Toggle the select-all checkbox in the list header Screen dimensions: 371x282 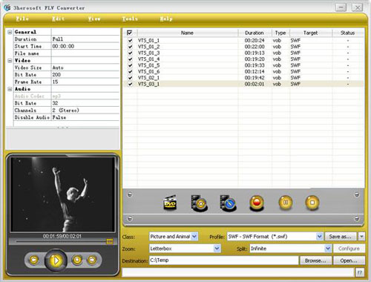tap(129, 33)
